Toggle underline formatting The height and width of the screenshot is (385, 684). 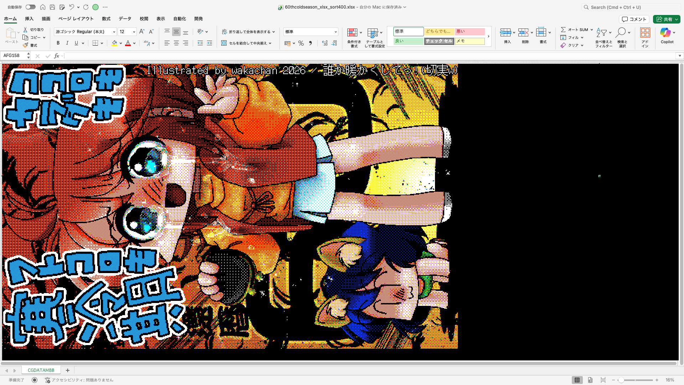tap(76, 43)
